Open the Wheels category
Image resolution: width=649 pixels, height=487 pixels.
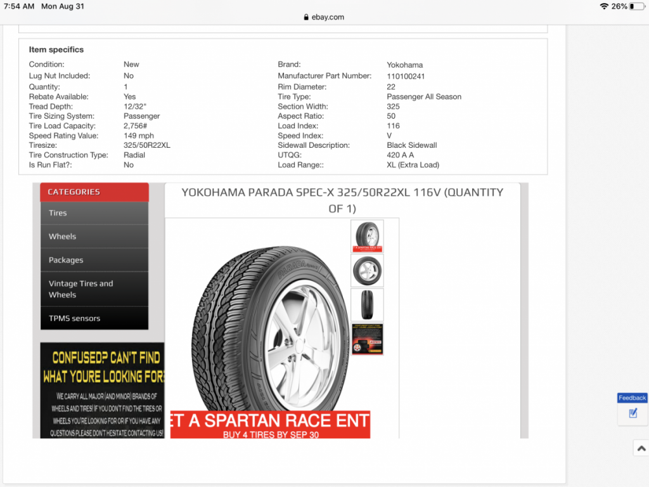94,237
